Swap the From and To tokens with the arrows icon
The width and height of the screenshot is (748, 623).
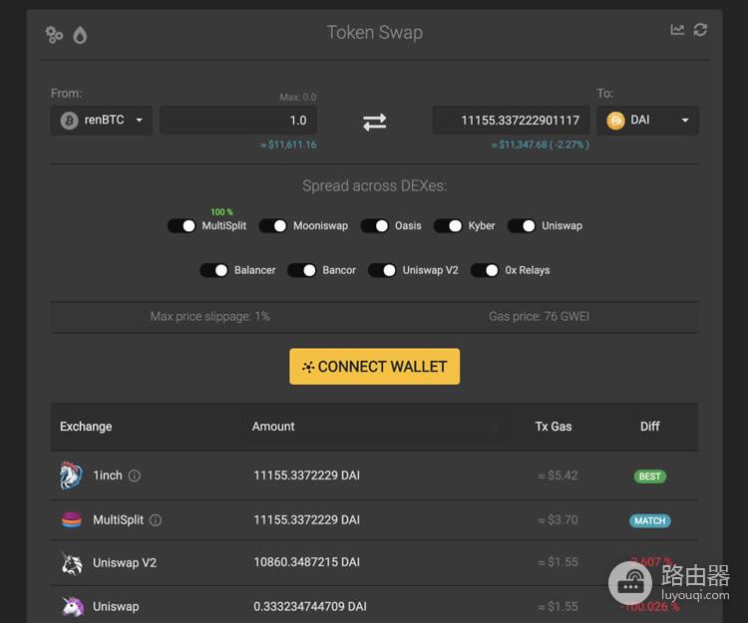(x=374, y=122)
